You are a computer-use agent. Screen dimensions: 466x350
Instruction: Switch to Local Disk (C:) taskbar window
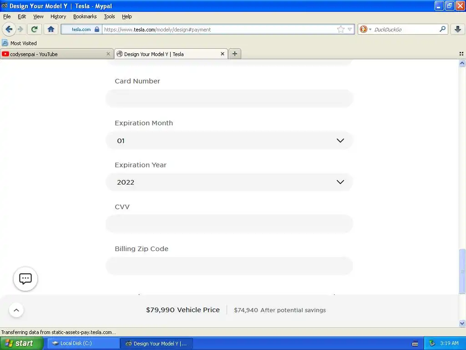[83, 343]
